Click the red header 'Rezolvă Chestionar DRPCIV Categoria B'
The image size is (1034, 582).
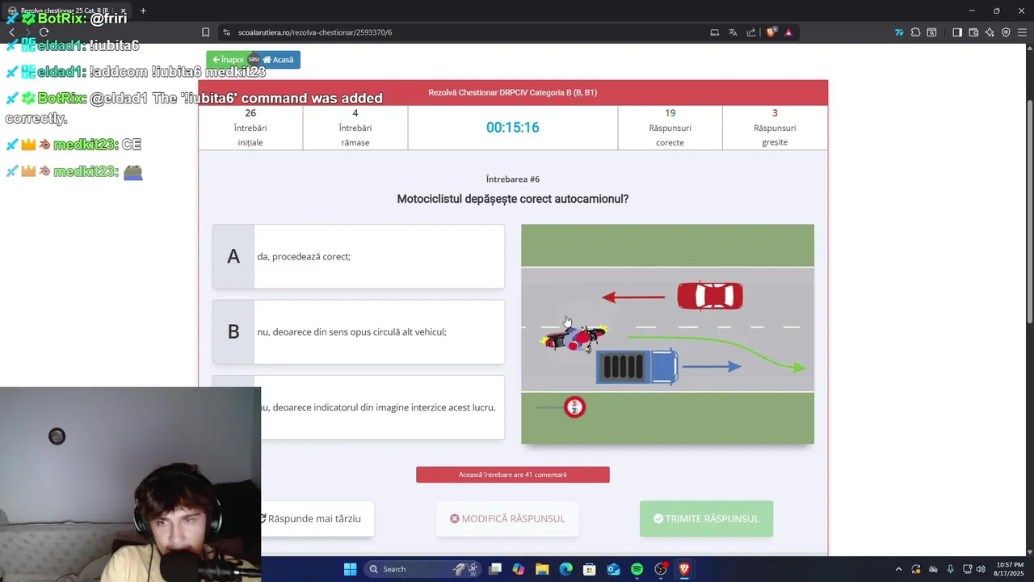click(513, 92)
